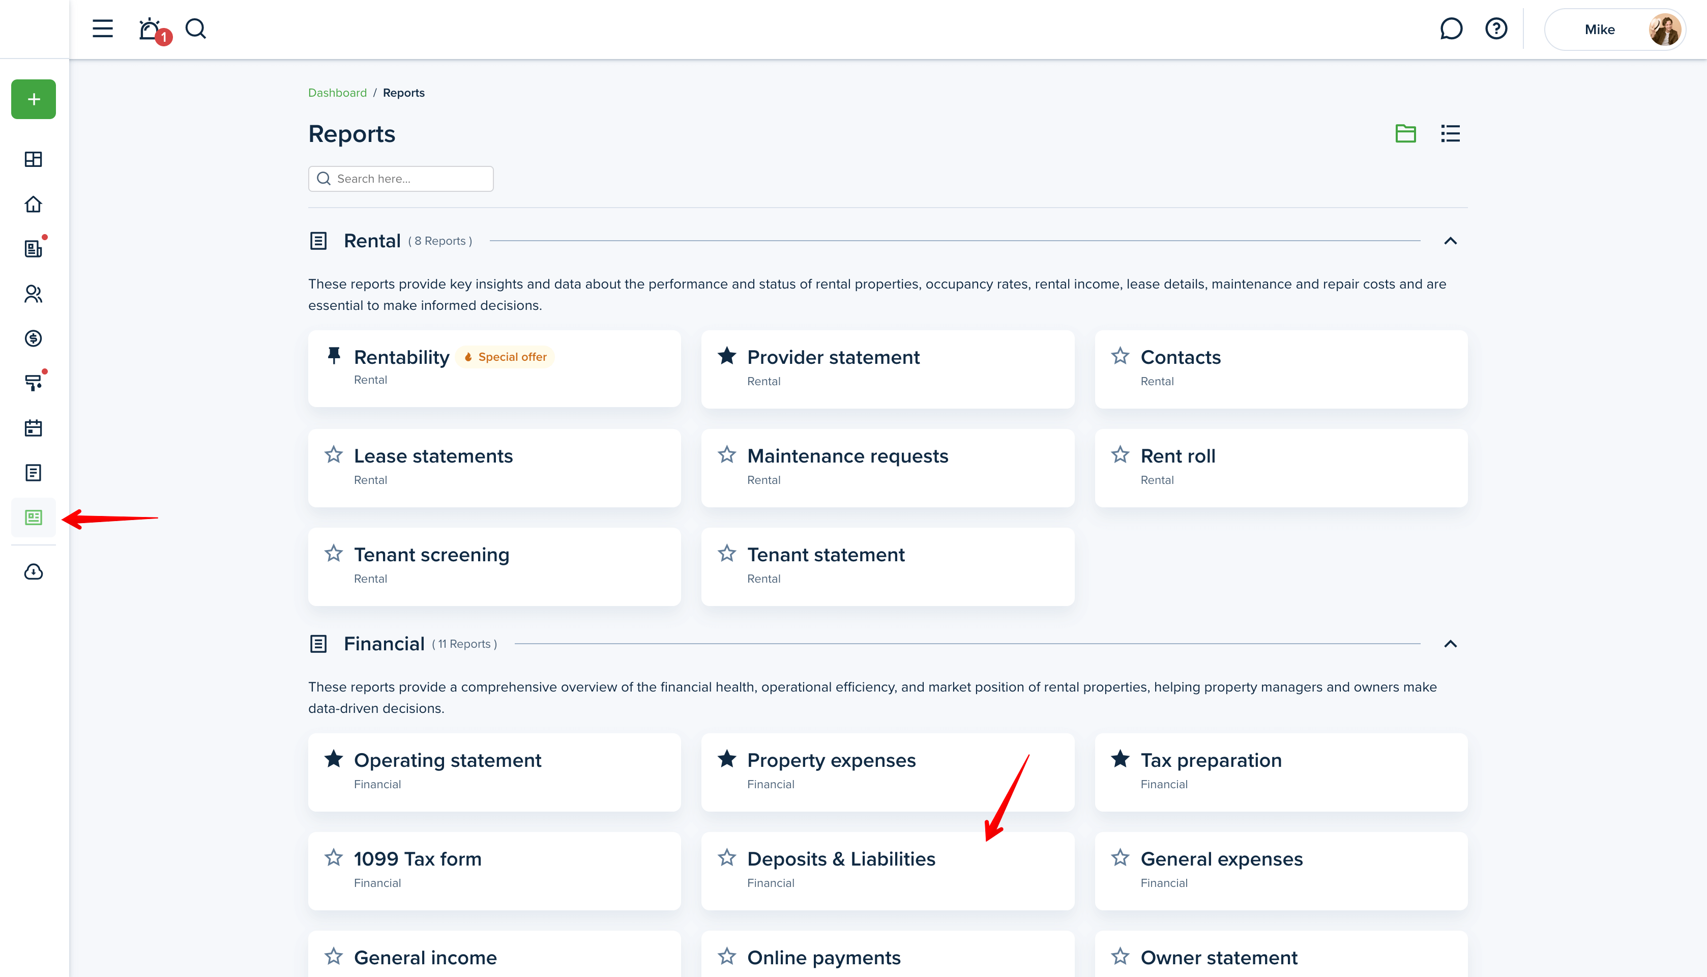Image resolution: width=1707 pixels, height=977 pixels.
Task: Click the Rentability pin icon
Action: pyautogui.click(x=334, y=355)
